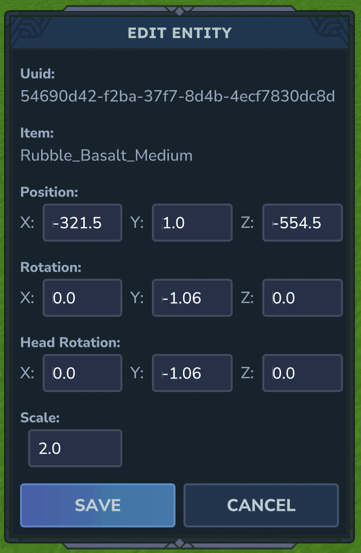Click the Edit Entity title bar
This screenshot has width=361, height=553.
[180, 33]
